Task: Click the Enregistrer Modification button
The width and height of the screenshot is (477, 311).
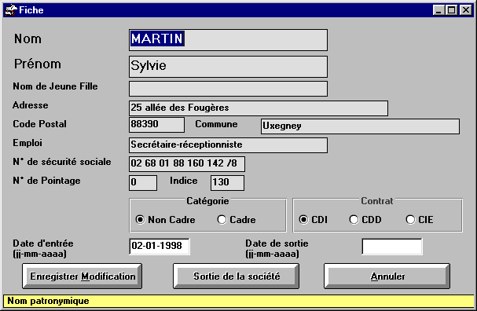Action: point(83,276)
